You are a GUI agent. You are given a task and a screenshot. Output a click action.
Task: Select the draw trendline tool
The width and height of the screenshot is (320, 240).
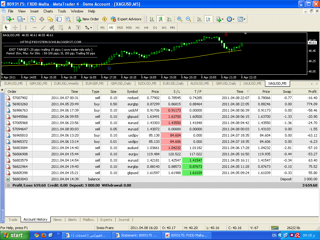coord(43,27)
